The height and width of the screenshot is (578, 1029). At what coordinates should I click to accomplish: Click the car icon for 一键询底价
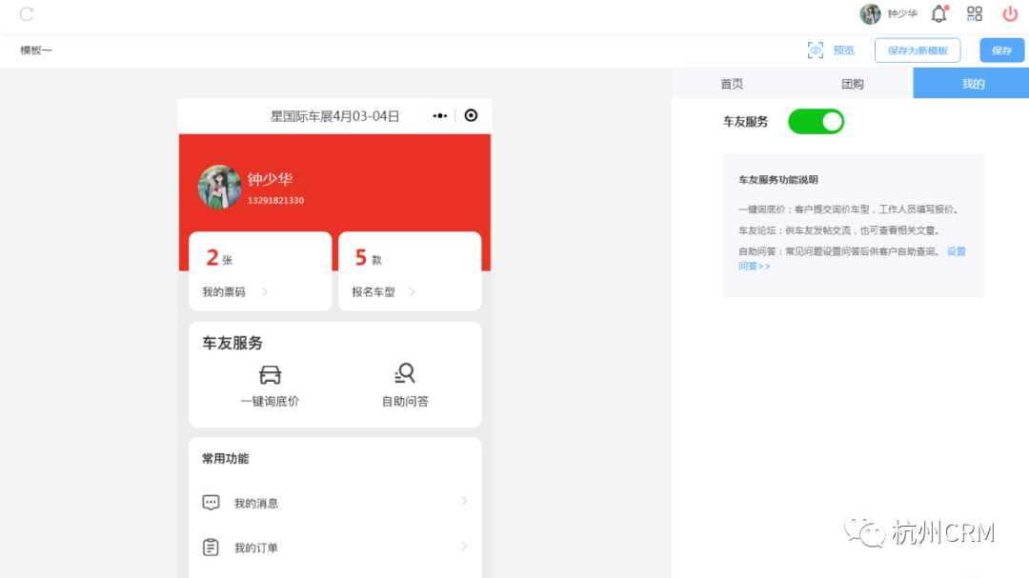click(x=270, y=374)
